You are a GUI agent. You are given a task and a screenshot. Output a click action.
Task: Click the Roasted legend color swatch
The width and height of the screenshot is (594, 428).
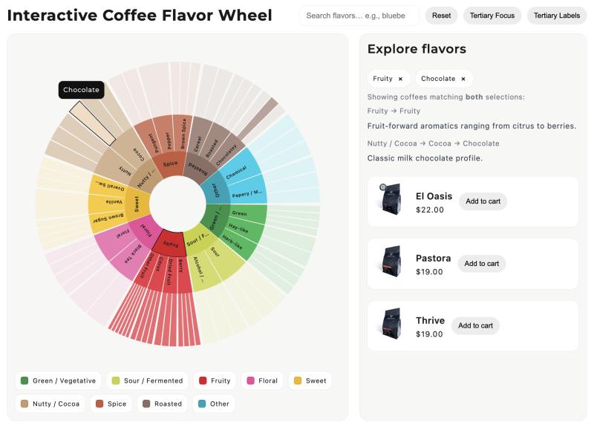tap(146, 404)
